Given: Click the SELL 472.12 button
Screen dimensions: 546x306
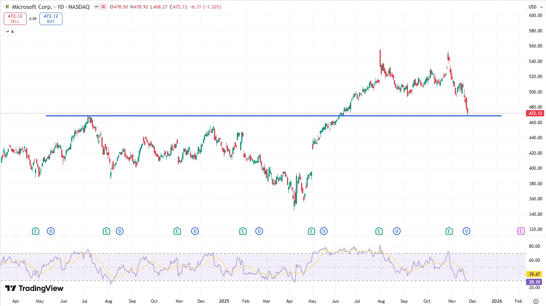Looking at the screenshot, I should pos(15,19).
